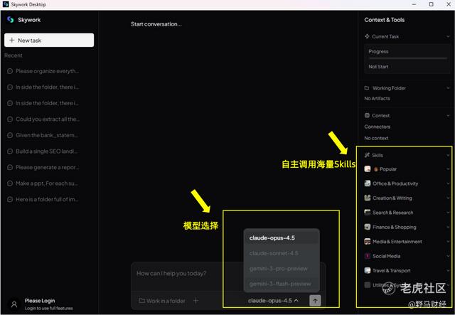Maximize the Skywork Desktop window
The image size is (455, 315).
tap(432, 4)
